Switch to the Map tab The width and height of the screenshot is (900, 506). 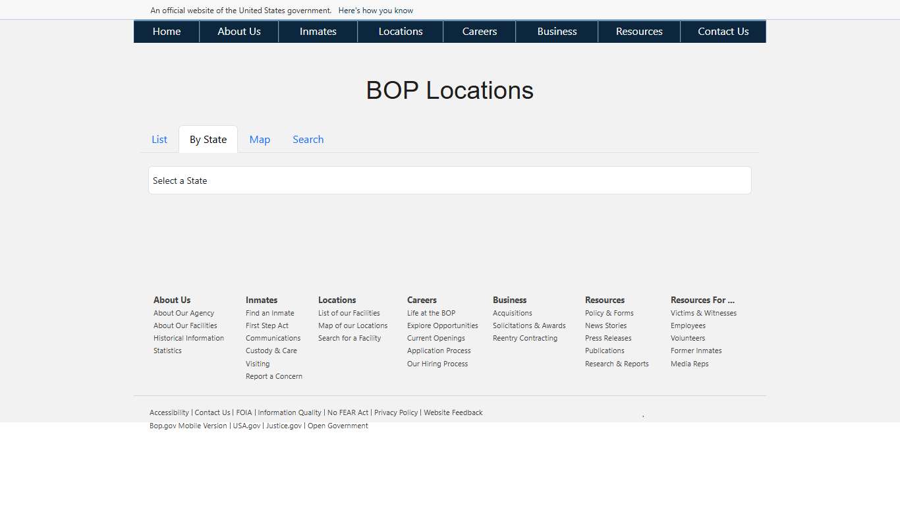[260, 139]
